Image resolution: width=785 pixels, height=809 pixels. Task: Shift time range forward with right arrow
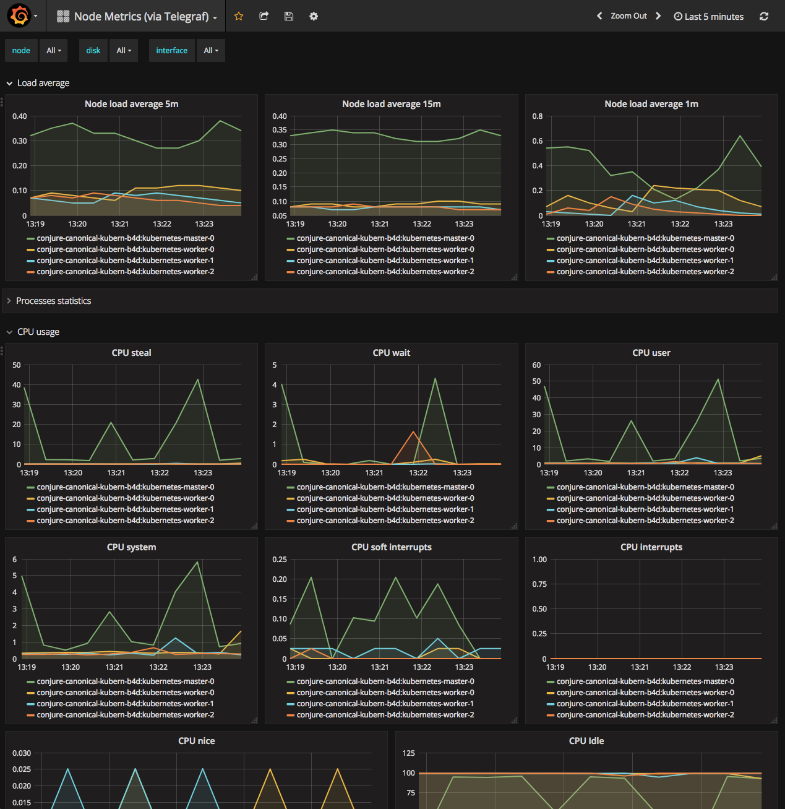tap(658, 16)
